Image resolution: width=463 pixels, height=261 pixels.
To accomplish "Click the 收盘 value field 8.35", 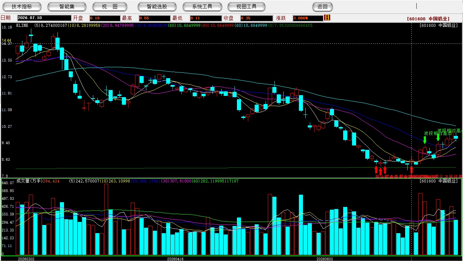I will tap(256, 18).
